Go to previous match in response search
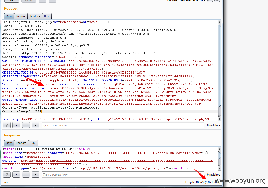 (16, 175)
